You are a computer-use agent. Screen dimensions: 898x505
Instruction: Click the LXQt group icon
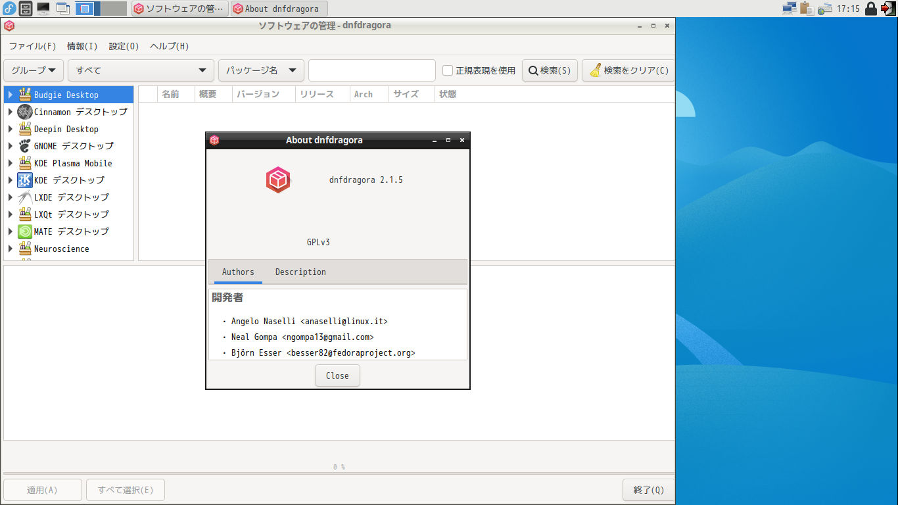click(25, 214)
